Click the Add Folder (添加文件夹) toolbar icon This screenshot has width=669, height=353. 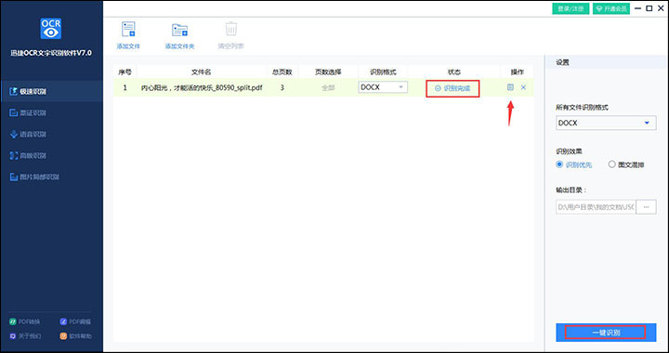point(179,30)
